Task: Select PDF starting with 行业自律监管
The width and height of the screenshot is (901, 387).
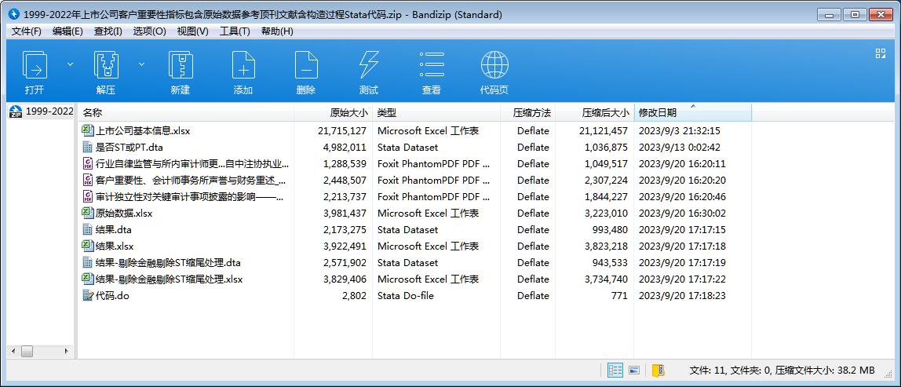Action: point(192,164)
